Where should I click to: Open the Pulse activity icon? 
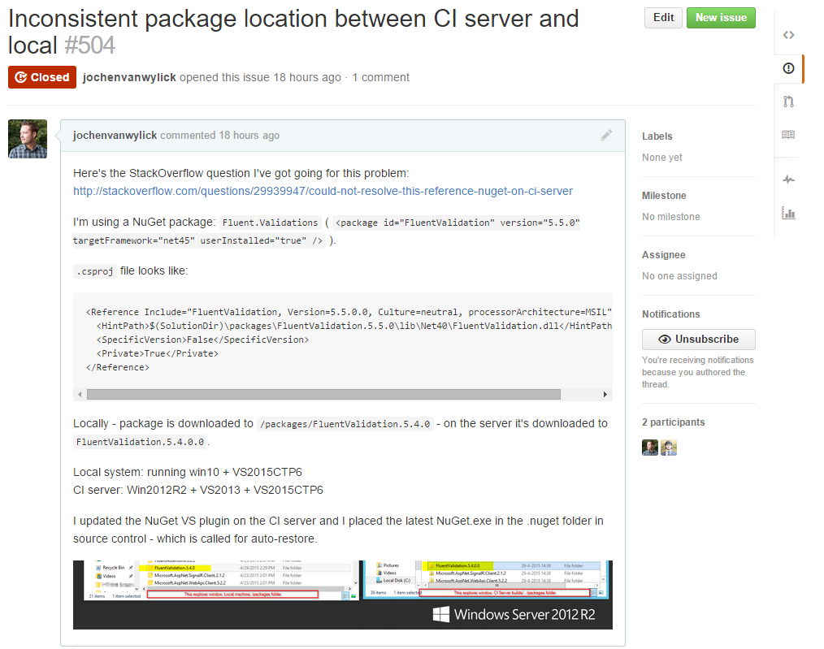788,180
